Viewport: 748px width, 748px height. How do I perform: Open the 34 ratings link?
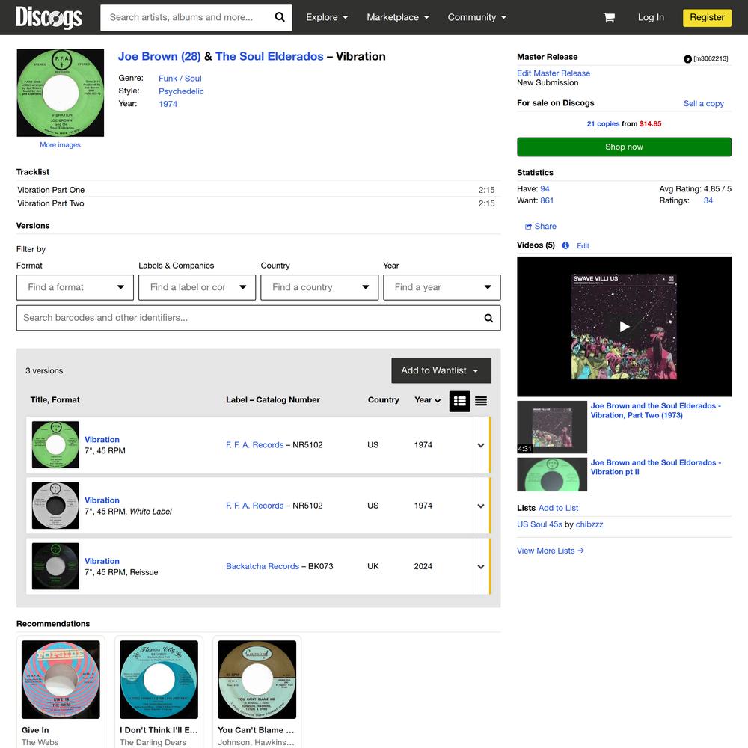[708, 200]
